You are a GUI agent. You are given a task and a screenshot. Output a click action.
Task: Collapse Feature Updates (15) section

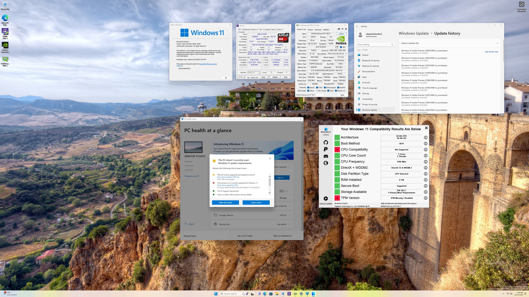pos(497,43)
